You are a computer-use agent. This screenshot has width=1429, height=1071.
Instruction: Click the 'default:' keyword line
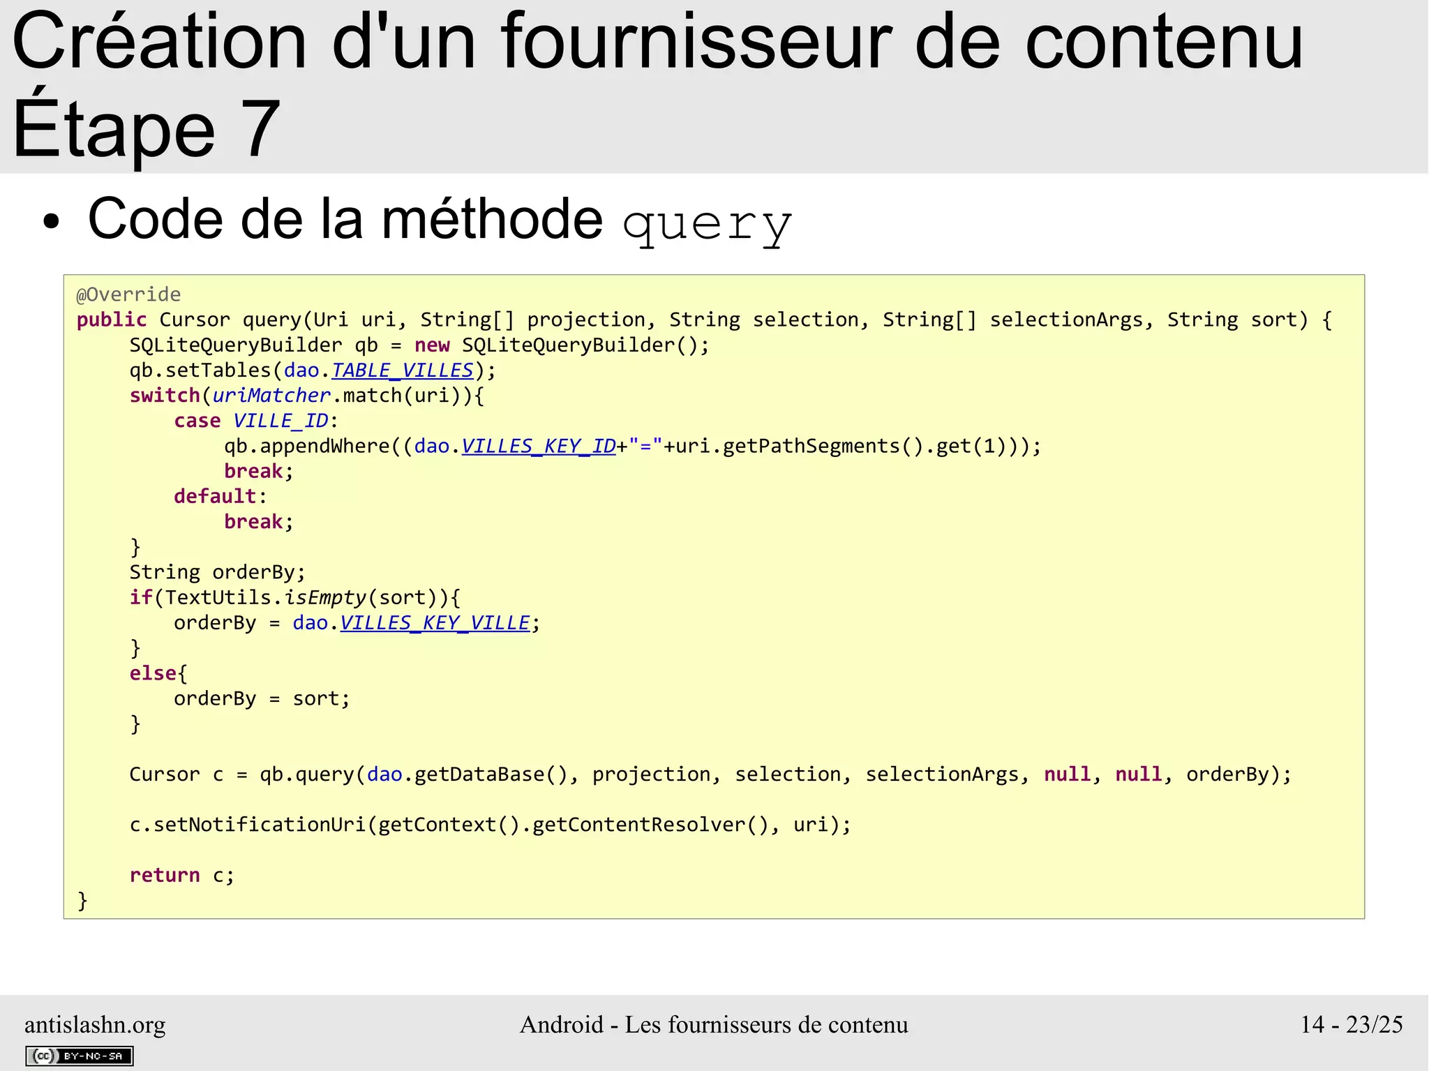pyautogui.click(x=220, y=496)
